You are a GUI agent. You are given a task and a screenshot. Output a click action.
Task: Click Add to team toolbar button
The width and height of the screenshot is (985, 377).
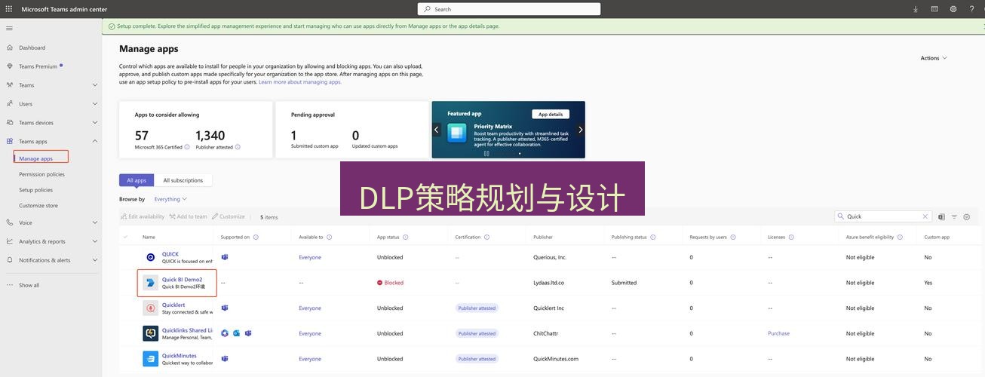pyautogui.click(x=188, y=216)
